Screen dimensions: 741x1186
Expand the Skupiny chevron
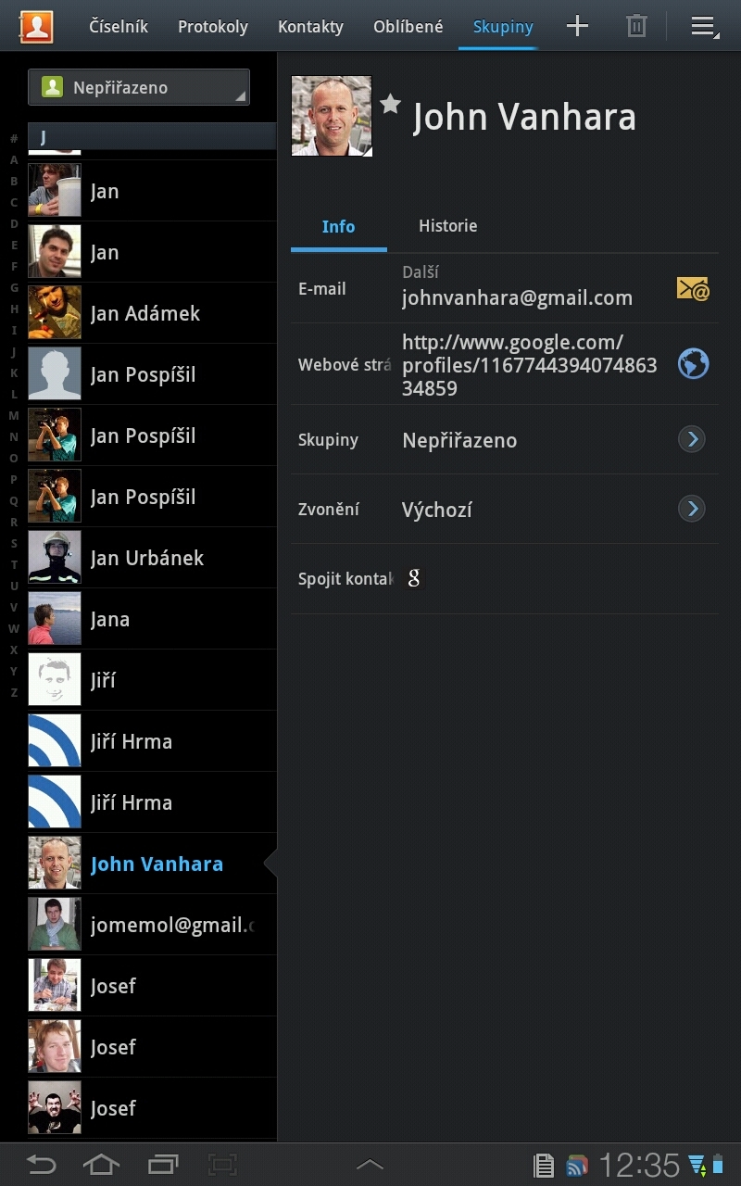click(x=691, y=439)
